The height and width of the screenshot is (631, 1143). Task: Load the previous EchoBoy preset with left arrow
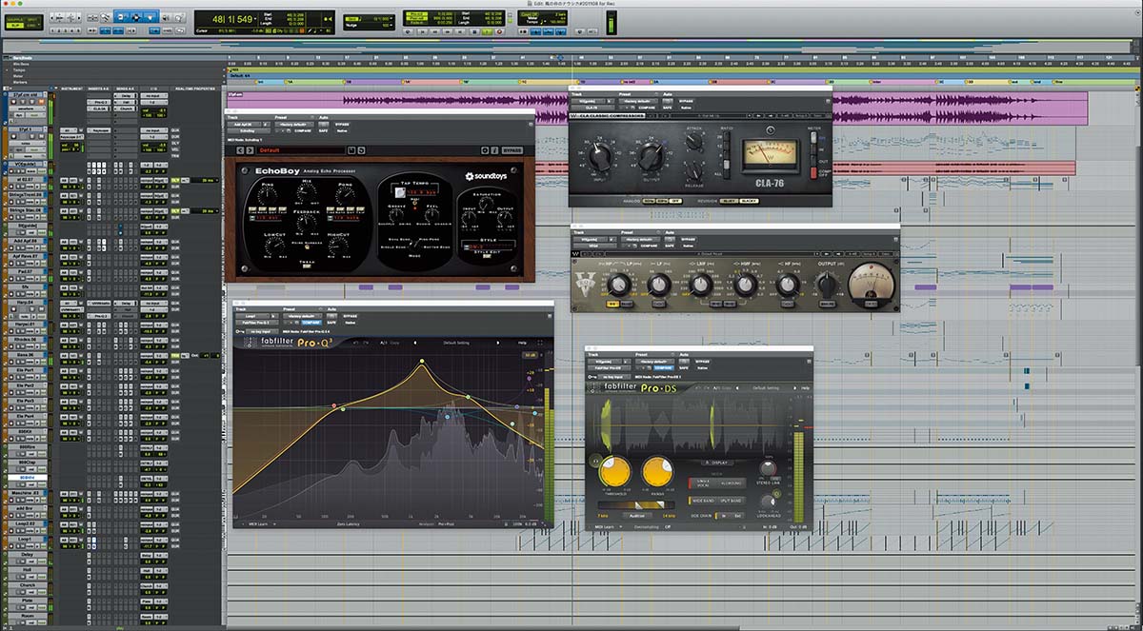point(240,150)
